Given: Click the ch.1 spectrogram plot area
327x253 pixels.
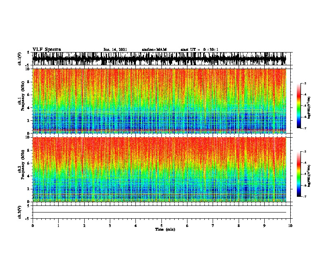Looking at the screenshot, I should [x=159, y=101].
